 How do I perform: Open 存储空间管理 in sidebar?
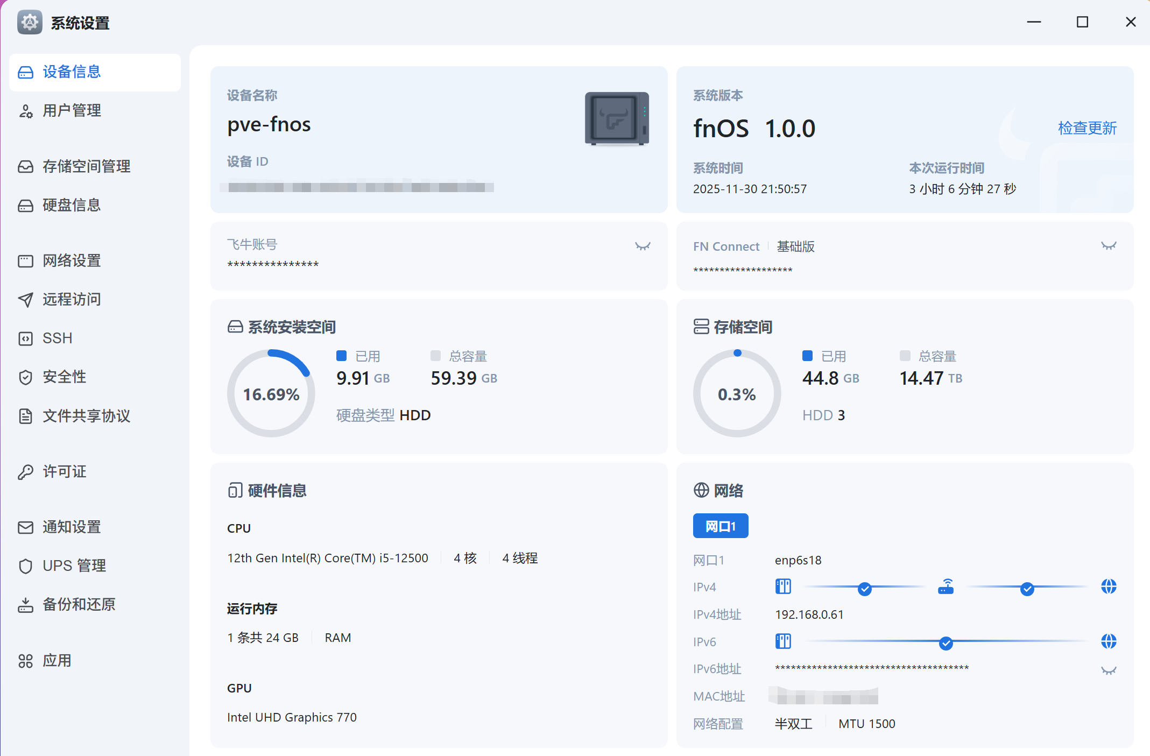tap(86, 167)
